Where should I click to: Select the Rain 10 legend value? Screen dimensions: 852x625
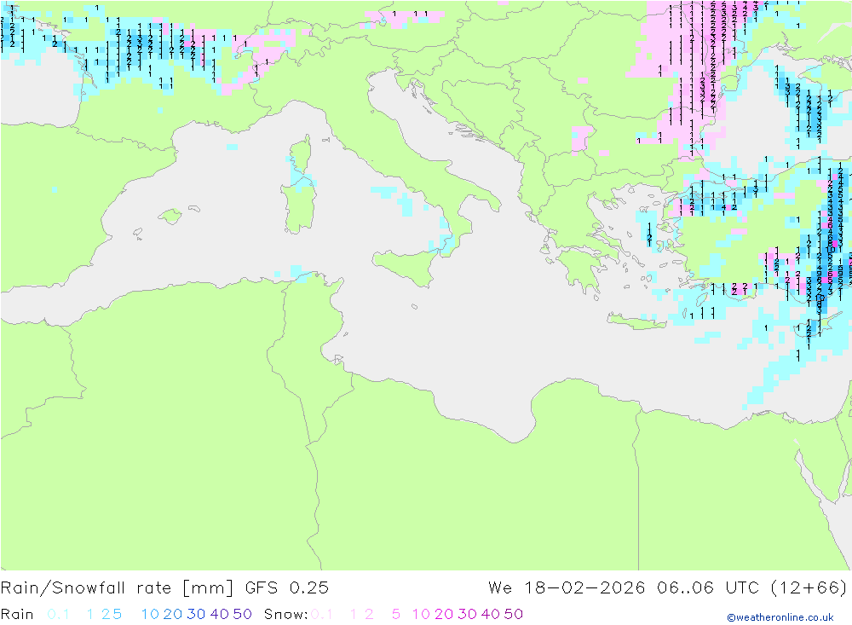coord(150,614)
